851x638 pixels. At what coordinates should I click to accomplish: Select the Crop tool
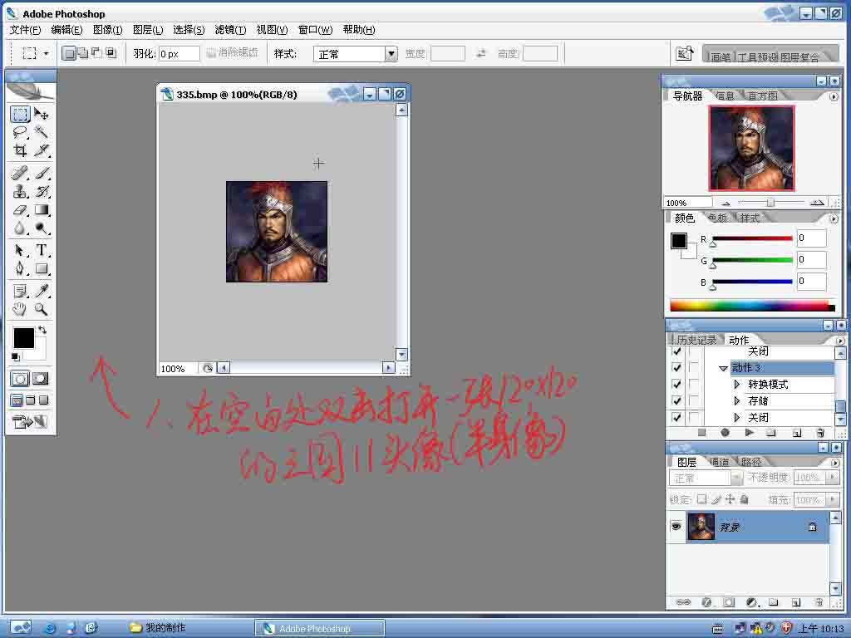click(x=20, y=150)
